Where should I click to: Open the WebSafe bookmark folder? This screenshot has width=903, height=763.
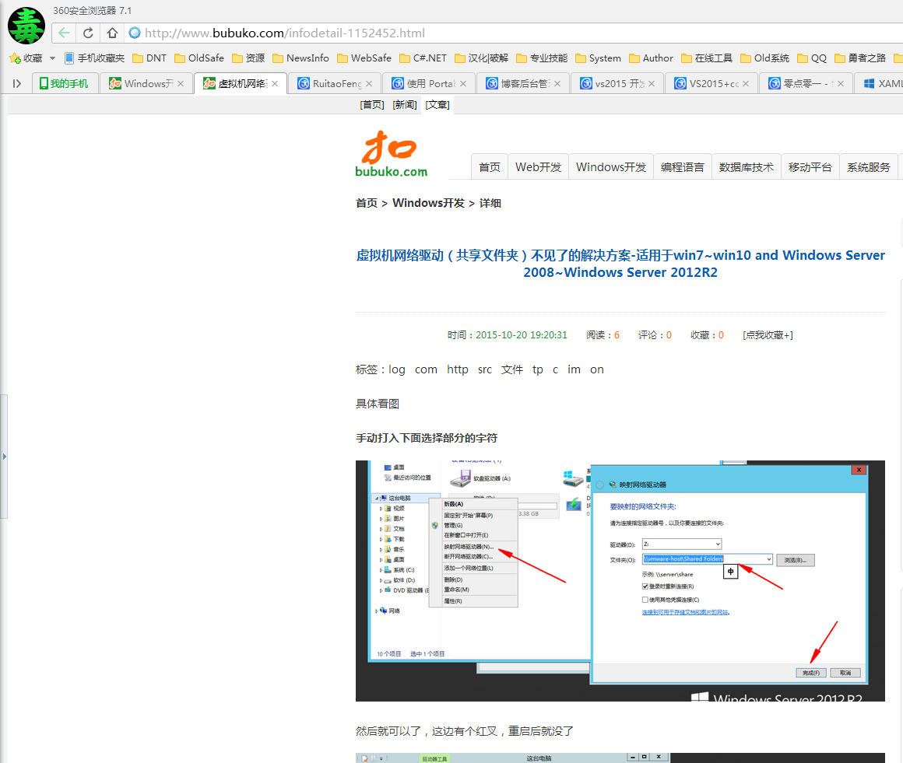[364, 58]
